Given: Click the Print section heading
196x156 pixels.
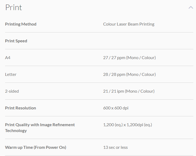Looking at the screenshot, I should coord(14,7).
